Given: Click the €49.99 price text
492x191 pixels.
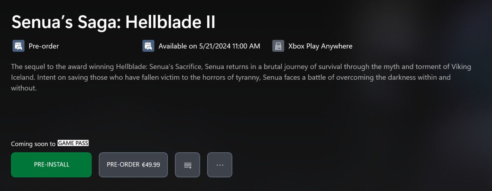Looking at the screenshot, I should pyautogui.click(x=151, y=165).
